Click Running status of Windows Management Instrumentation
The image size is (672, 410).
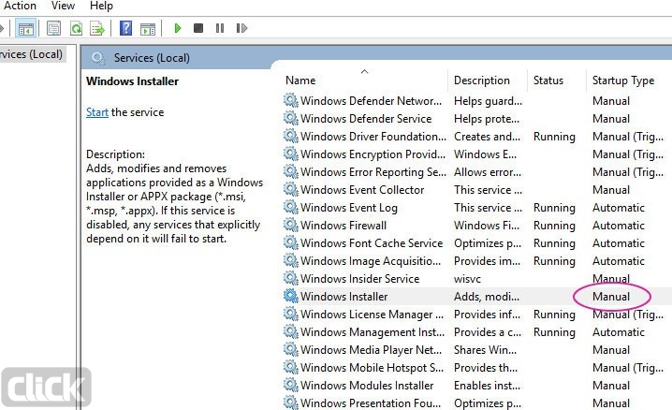(554, 332)
